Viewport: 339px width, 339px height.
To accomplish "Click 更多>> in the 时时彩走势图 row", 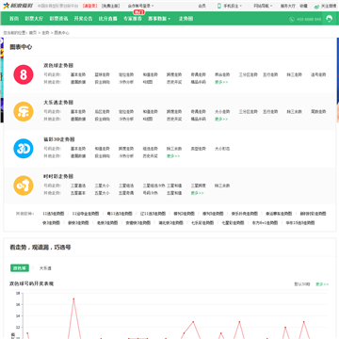I will pyautogui.click(x=198, y=193).
